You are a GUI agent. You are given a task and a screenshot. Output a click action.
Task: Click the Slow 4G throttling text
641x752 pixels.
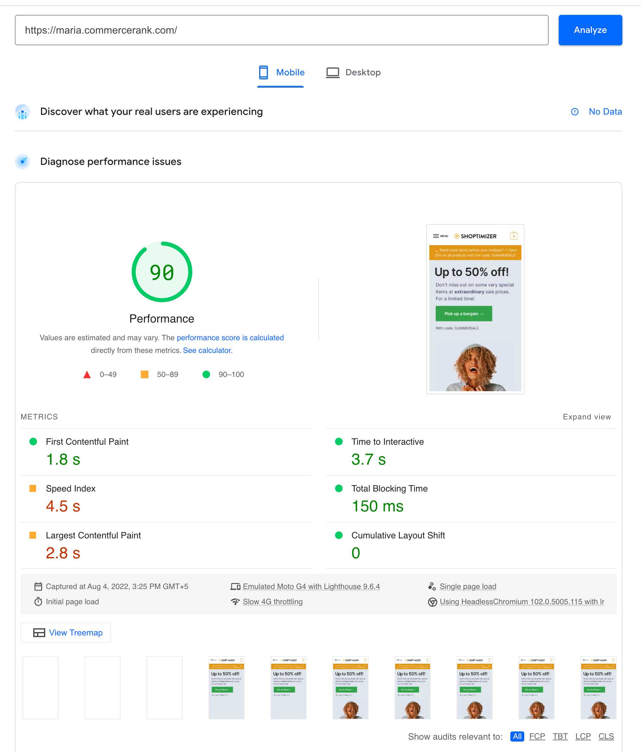272,602
